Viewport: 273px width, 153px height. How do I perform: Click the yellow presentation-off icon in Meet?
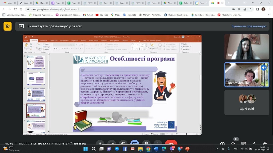point(7,26)
